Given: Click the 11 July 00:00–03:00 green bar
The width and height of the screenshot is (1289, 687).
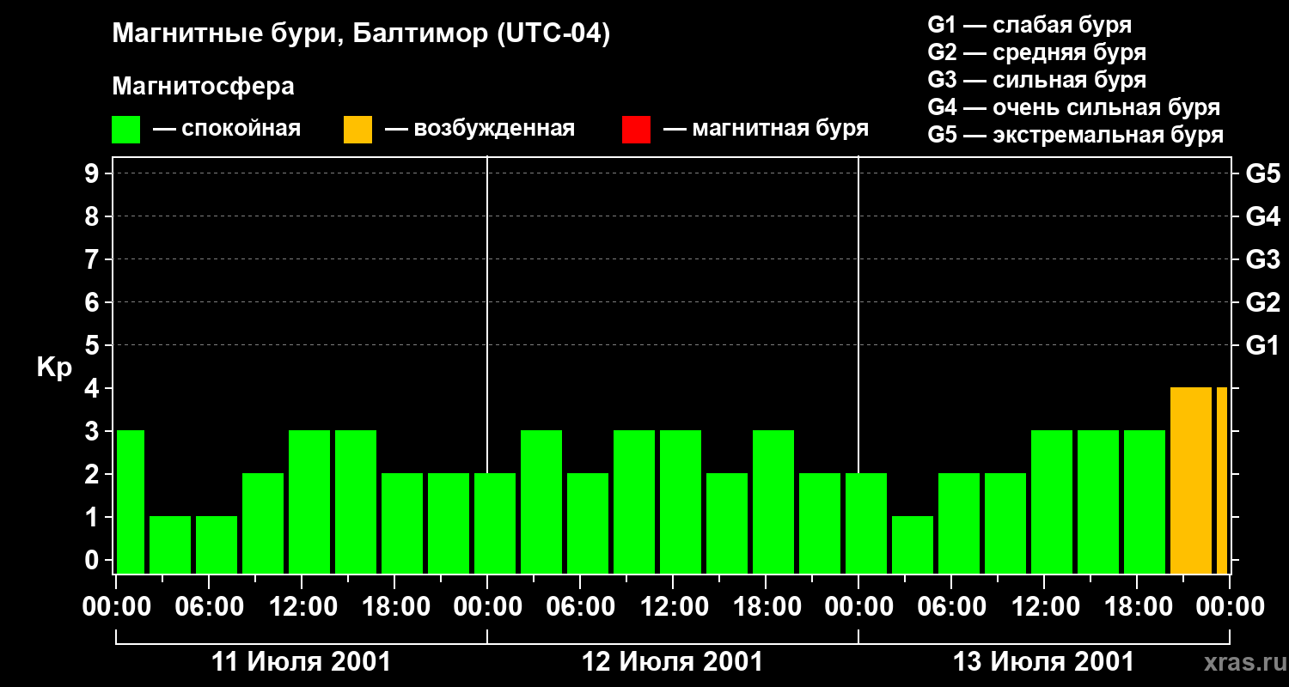Looking at the screenshot, I should pos(131,502).
